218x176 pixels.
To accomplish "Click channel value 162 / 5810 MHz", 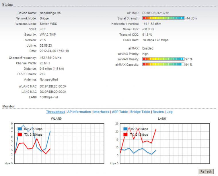I will pyautogui.click(x=50, y=58).
